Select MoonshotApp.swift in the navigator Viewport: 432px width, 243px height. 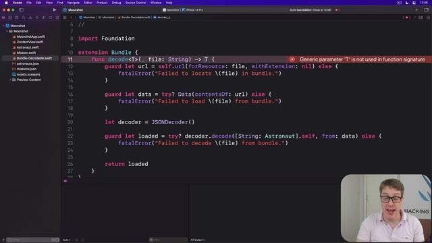click(30, 36)
